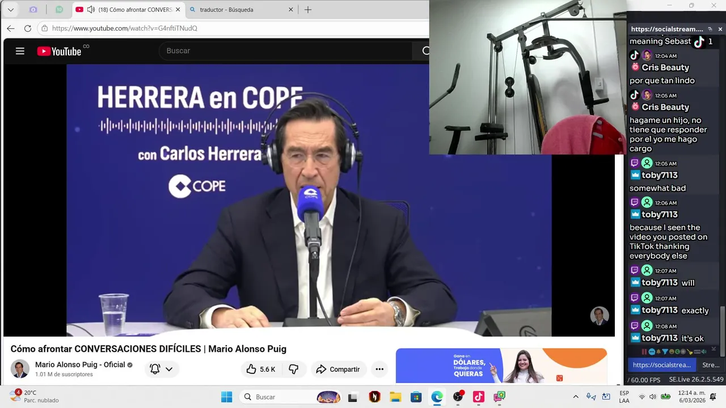Reload the page with the refresh icon

tap(27, 28)
